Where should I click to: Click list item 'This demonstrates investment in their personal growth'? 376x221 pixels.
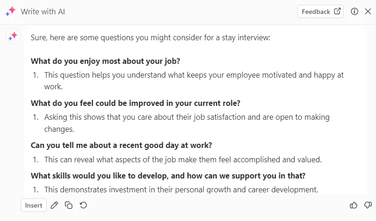(x=181, y=190)
